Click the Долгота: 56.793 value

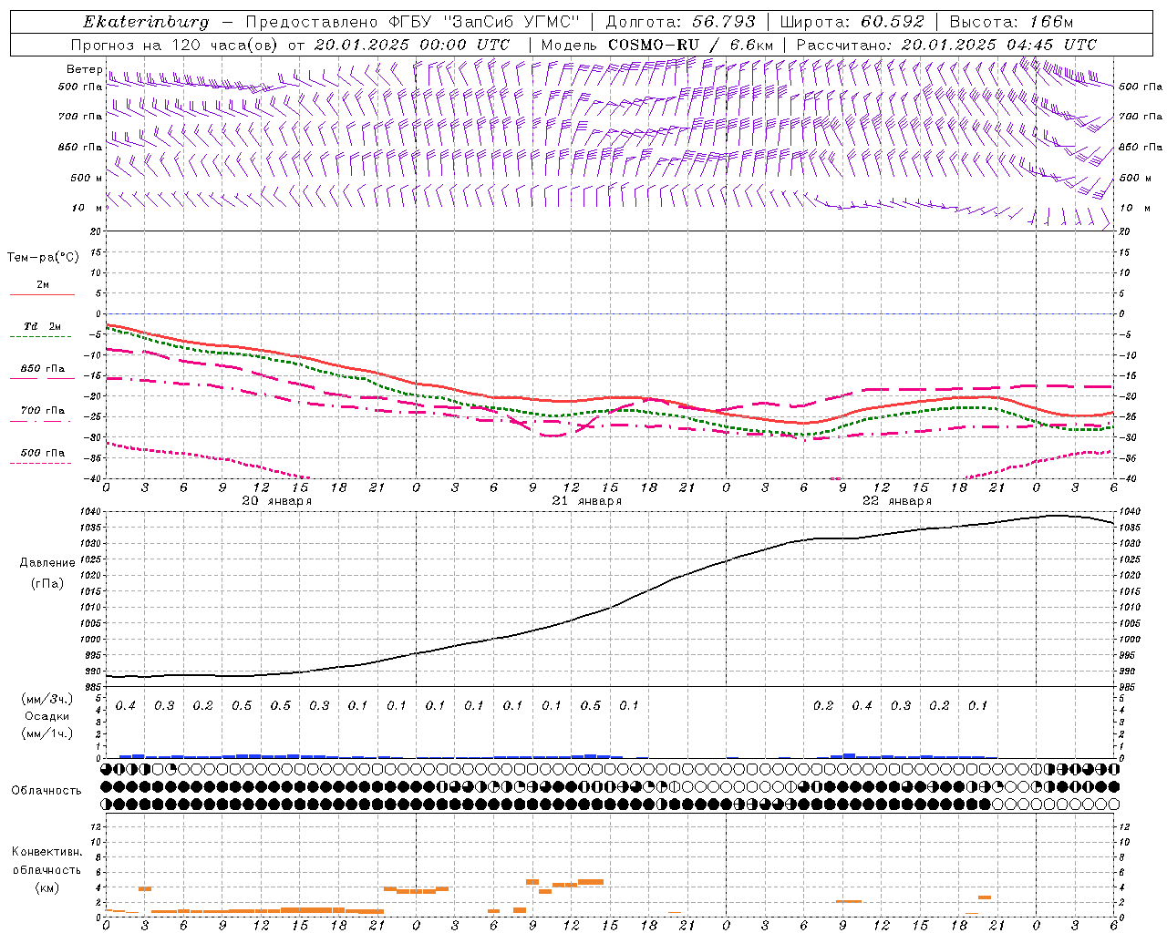680,22
